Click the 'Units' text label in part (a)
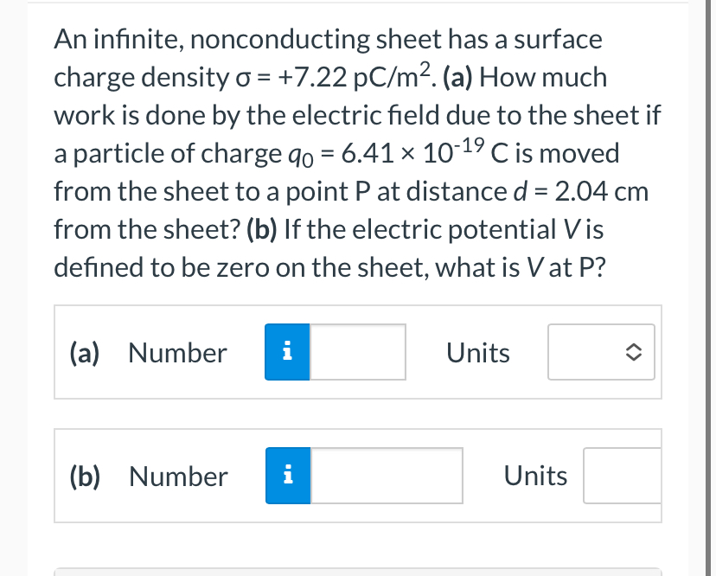 477,352
